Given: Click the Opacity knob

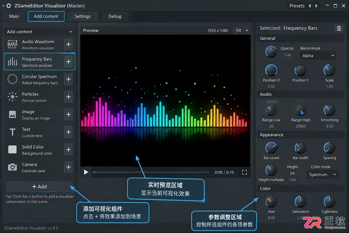Looking at the screenshot, I should (271, 52).
